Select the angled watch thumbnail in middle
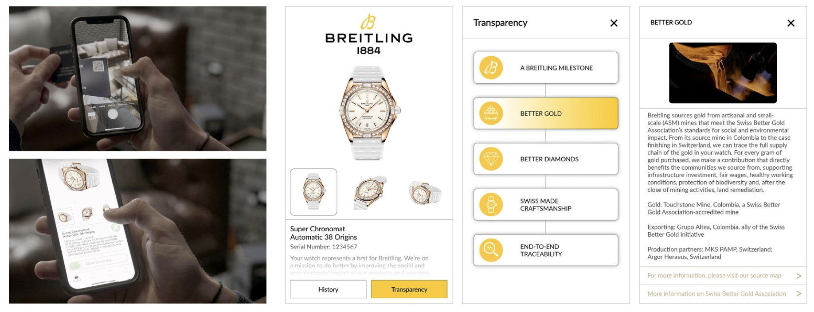The image size is (814, 312). pos(370,192)
